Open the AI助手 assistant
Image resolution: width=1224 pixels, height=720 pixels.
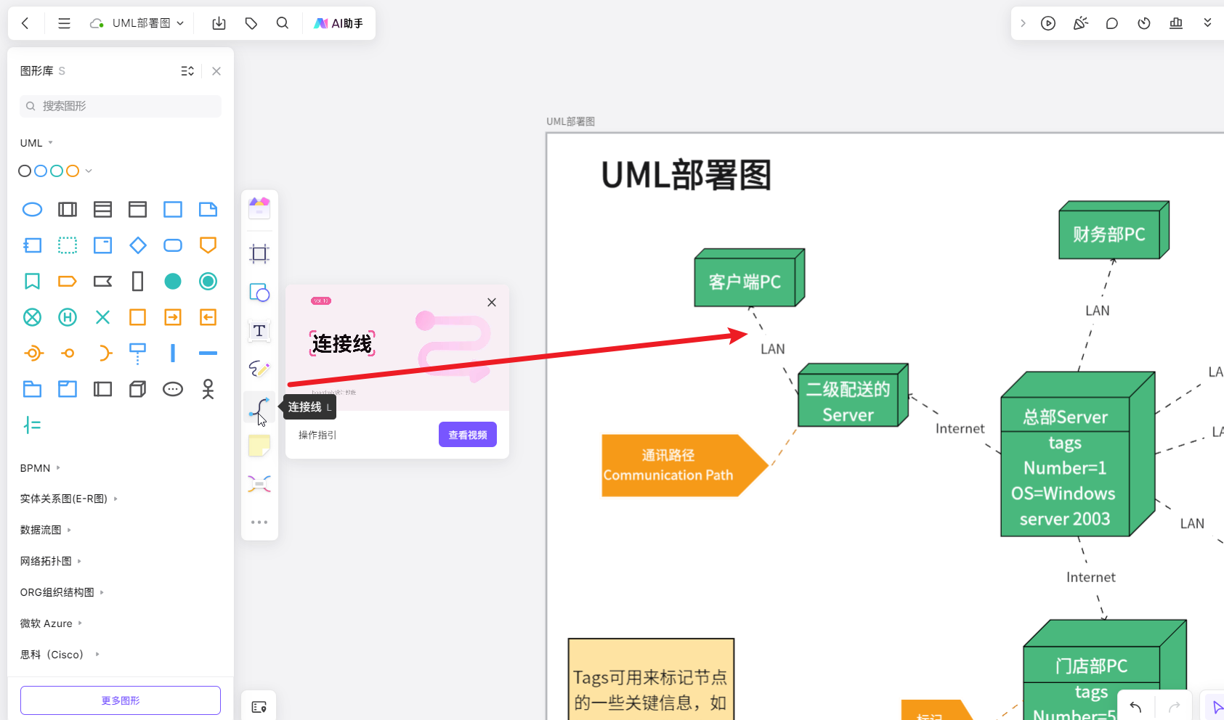(339, 22)
